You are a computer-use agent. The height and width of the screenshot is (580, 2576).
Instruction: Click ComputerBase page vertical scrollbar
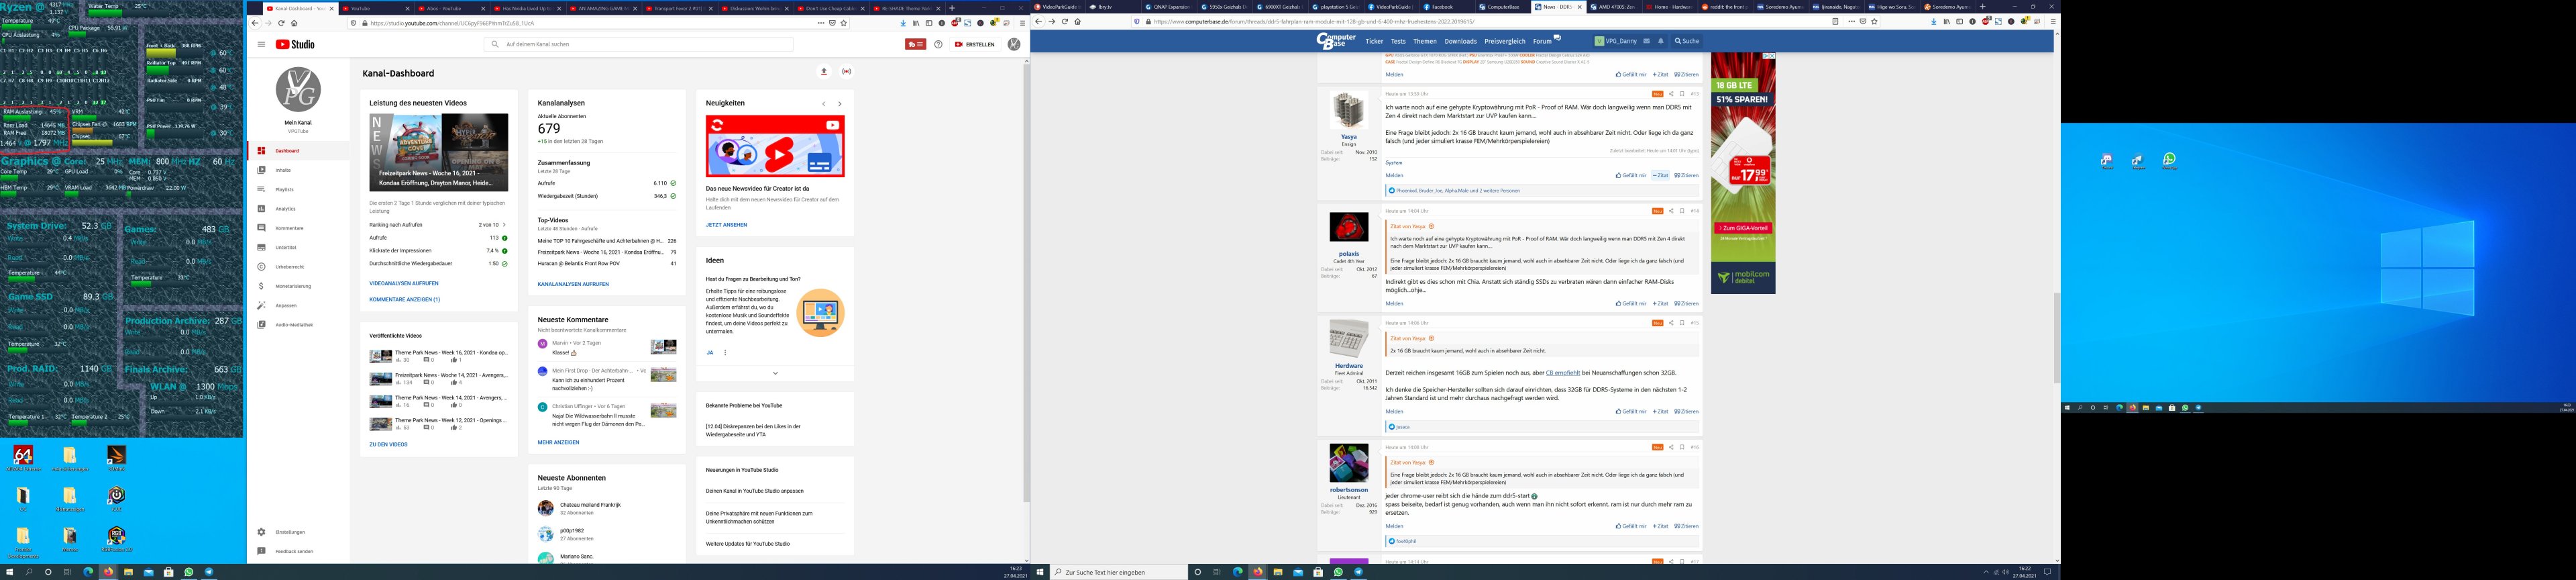pos(2057,338)
